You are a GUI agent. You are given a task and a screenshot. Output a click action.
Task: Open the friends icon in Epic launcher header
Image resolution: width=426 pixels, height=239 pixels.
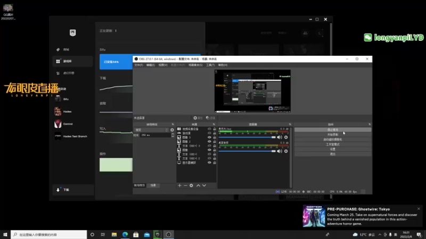[x=305, y=33]
